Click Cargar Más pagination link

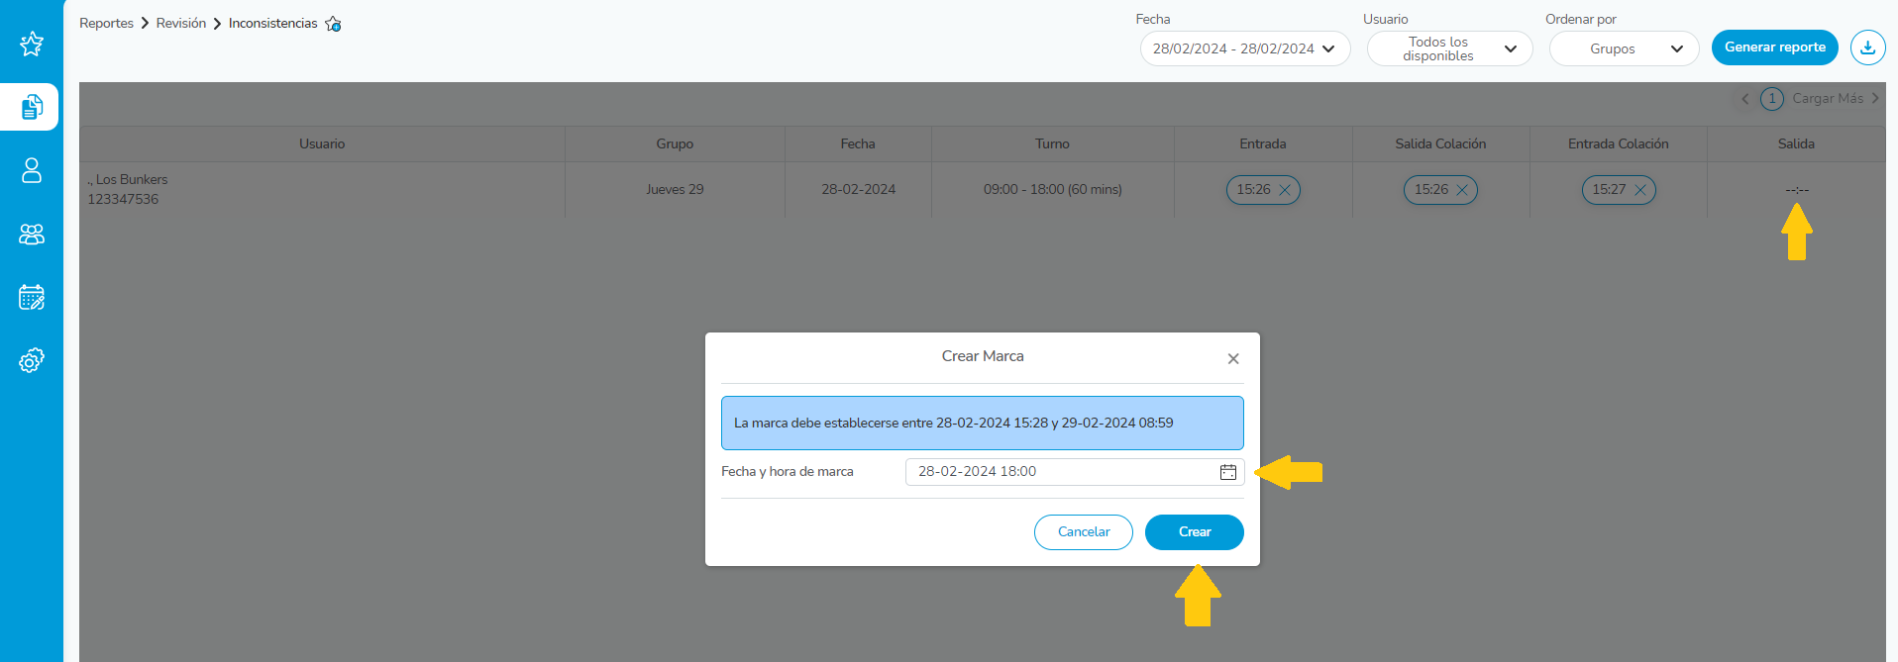(x=1828, y=99)
